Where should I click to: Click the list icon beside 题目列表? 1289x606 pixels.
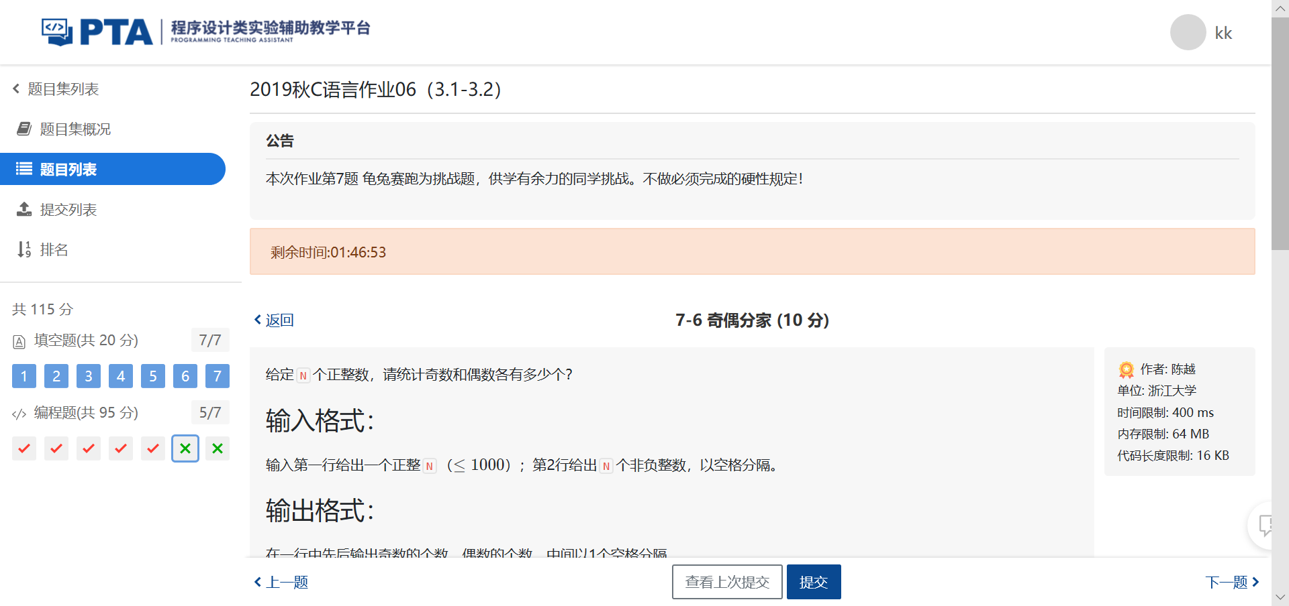[24, 169]
